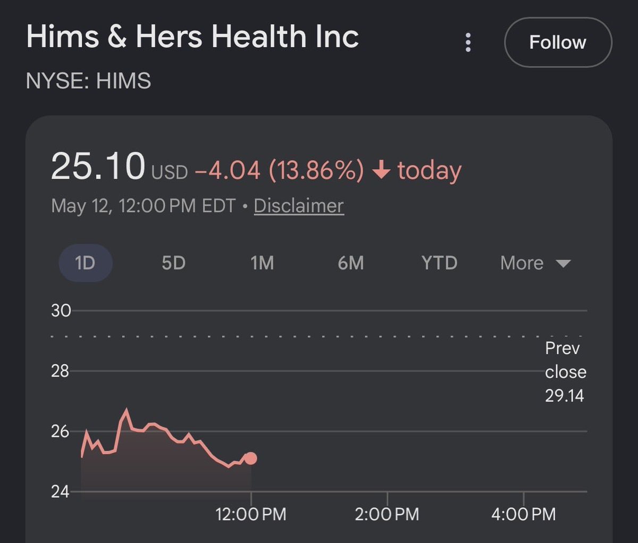Viewport: 638px width, 543px height.
Task: Click the Prev close 29.14 label
Action: click(x=565, y=372)
